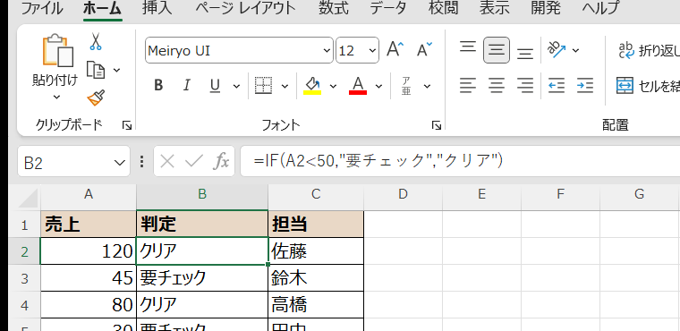Open the 表示 tab
The image size is (680, 331).
(495, 8)
